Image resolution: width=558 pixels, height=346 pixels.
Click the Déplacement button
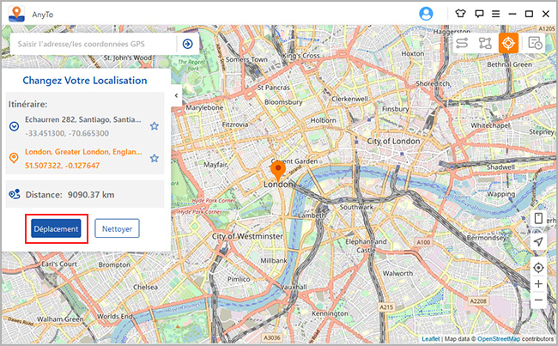coord(56,228)
